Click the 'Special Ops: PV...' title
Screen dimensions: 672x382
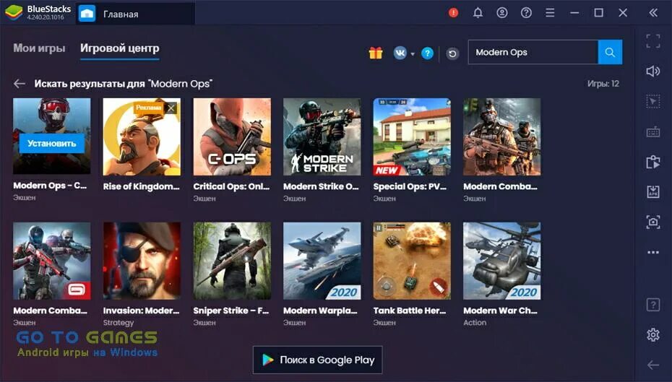click(x=410, y=186)
